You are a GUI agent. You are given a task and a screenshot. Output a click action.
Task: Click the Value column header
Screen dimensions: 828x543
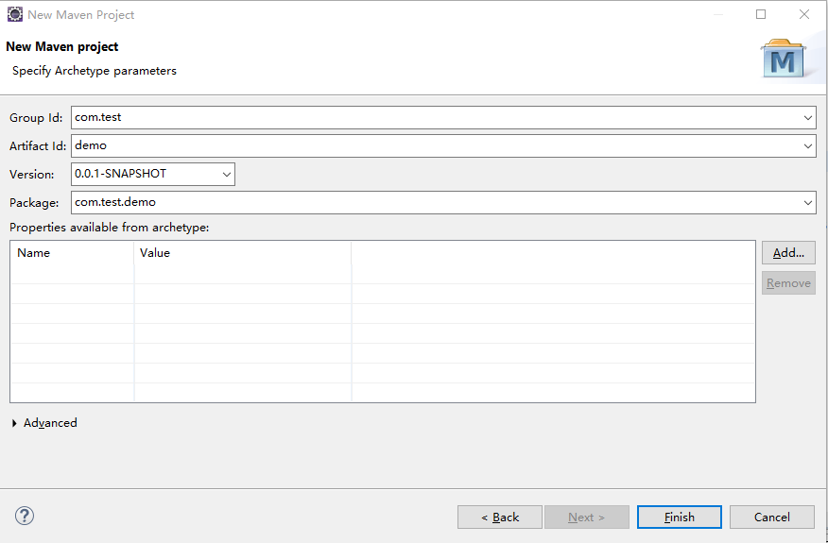click(x=243, y=253)
